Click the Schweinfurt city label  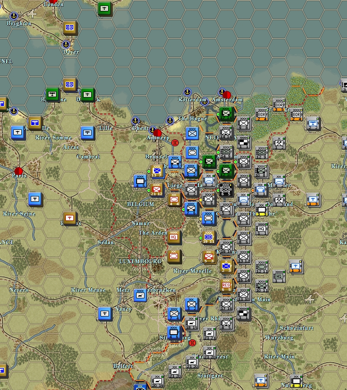click(x=297, y=328)
